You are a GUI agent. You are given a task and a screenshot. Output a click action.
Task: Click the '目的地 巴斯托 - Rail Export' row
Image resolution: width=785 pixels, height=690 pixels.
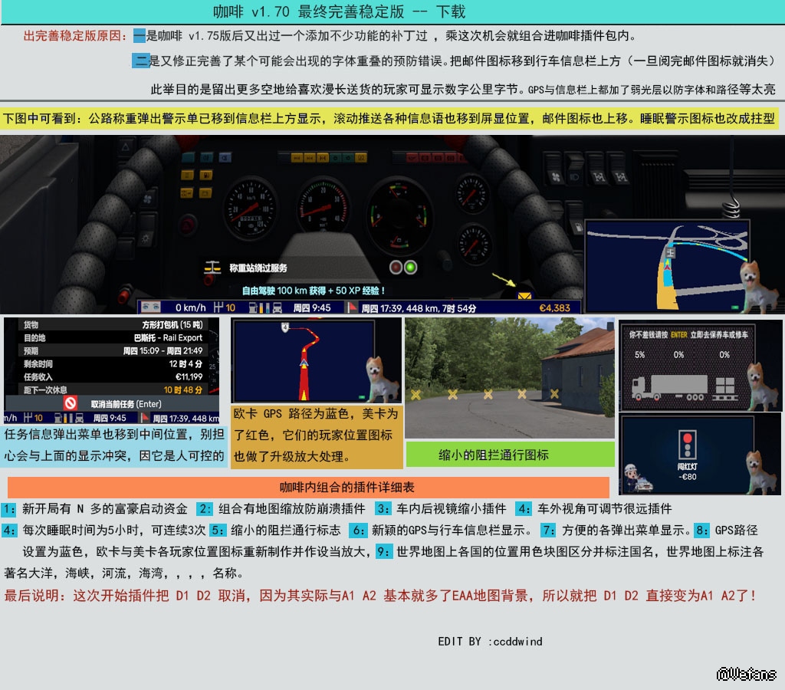[x=112, y=337]
